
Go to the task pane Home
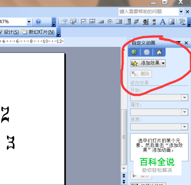pyautogui.click(x=159, y=52)
